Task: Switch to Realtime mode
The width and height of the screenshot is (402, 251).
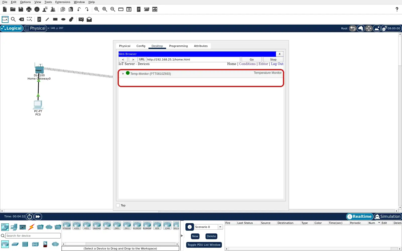Action: [x=360, y=217]
